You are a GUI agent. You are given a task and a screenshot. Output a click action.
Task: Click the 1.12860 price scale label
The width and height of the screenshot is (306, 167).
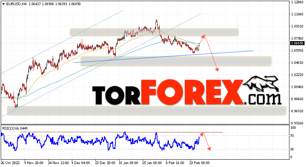point(298,2)
